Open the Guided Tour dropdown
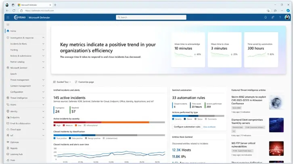This screenshot has width=293, height=164. [62, 82]
